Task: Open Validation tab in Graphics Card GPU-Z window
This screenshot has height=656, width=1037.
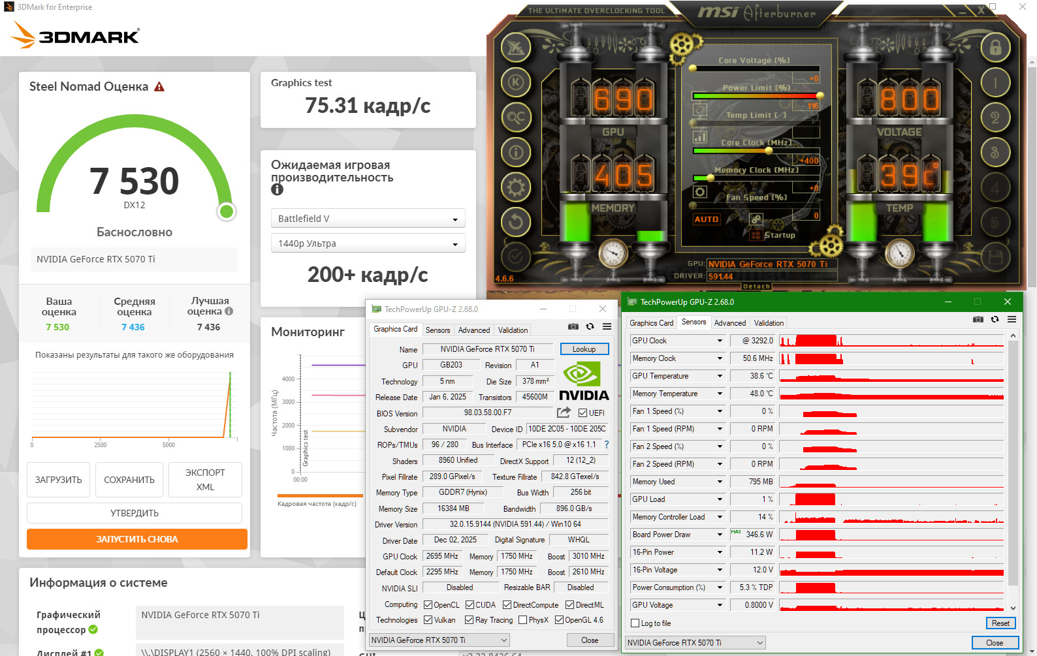Action: (x=513, y=330)
